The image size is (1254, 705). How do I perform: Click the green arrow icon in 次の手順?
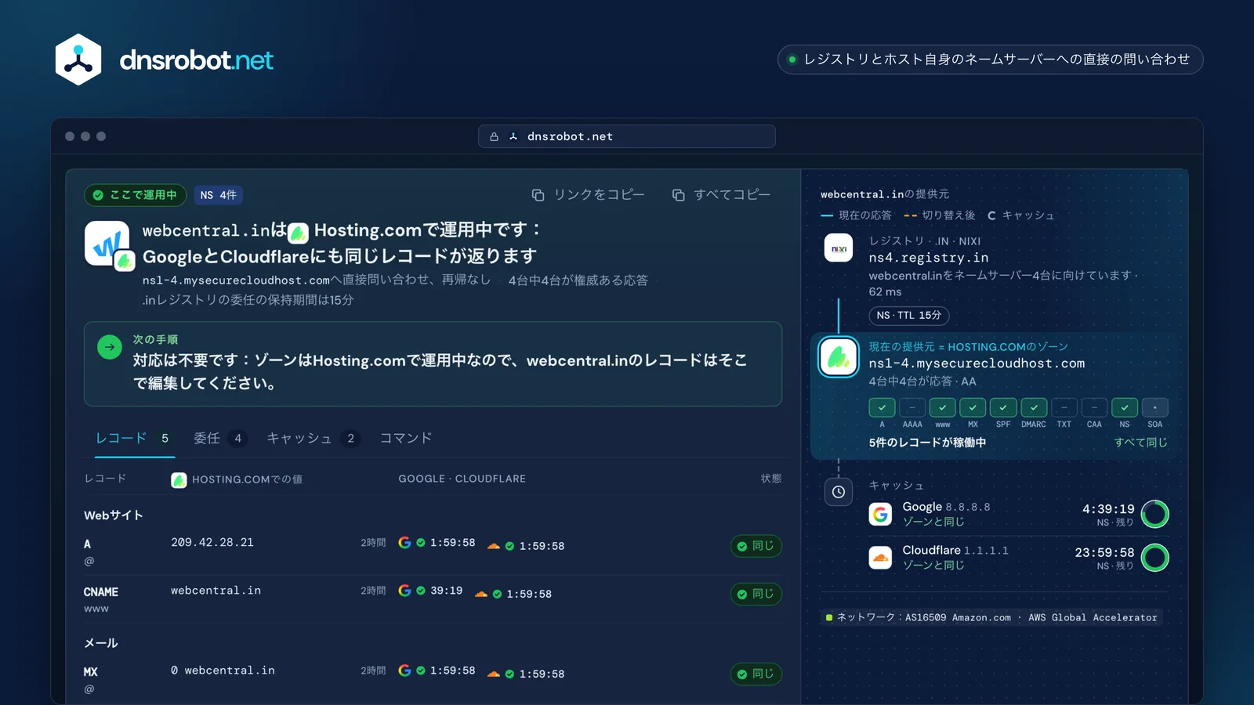point(110,346)
